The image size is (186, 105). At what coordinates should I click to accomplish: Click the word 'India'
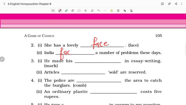click(49, 52)
